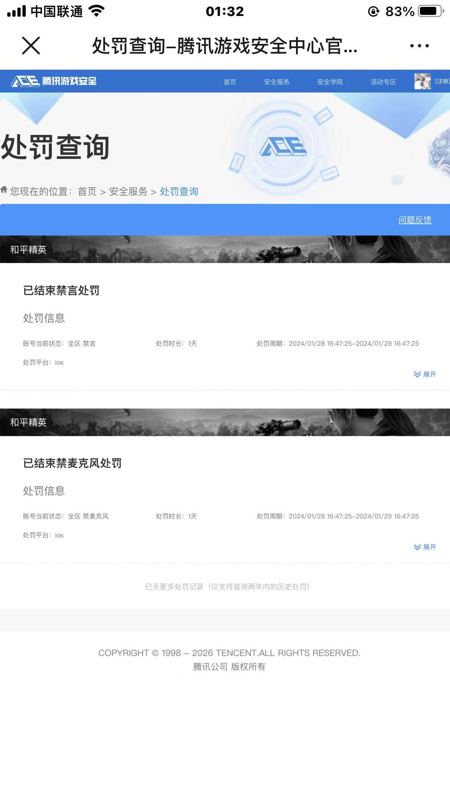Click the home icon in breadcrumb
The image size is (450, 801).
point(4,189)
